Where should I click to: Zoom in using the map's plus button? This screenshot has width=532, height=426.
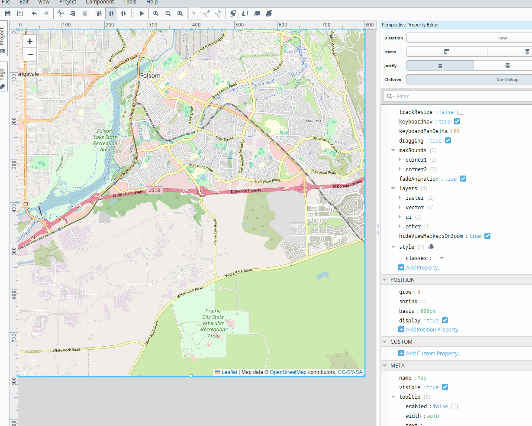pyautogui.click(x=29, y=41)
